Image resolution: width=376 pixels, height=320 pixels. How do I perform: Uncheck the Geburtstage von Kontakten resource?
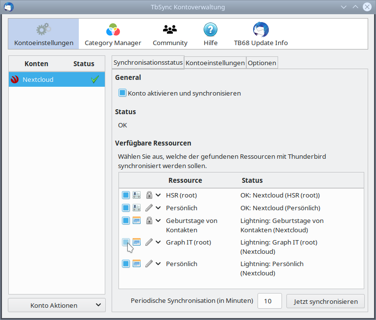pos(126,221)
